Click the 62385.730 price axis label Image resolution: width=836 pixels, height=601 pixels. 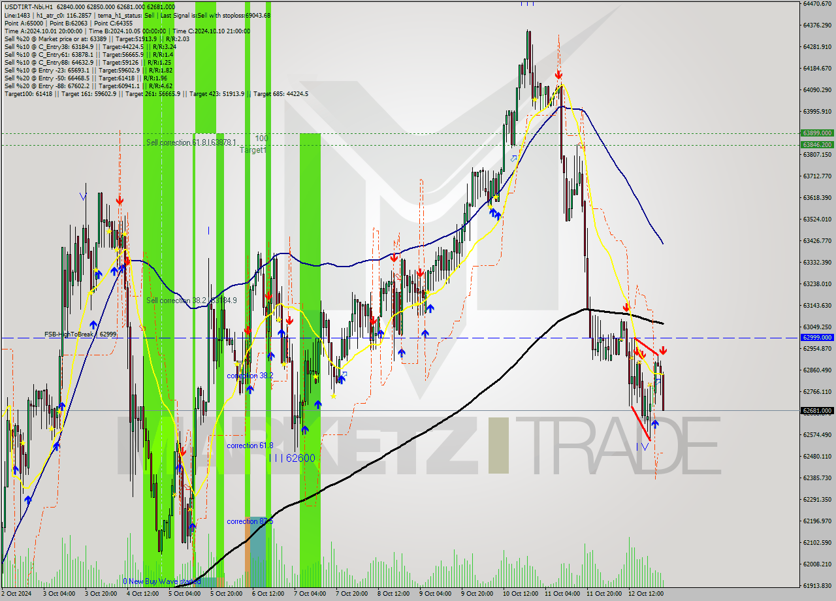(x=817, y=478)
